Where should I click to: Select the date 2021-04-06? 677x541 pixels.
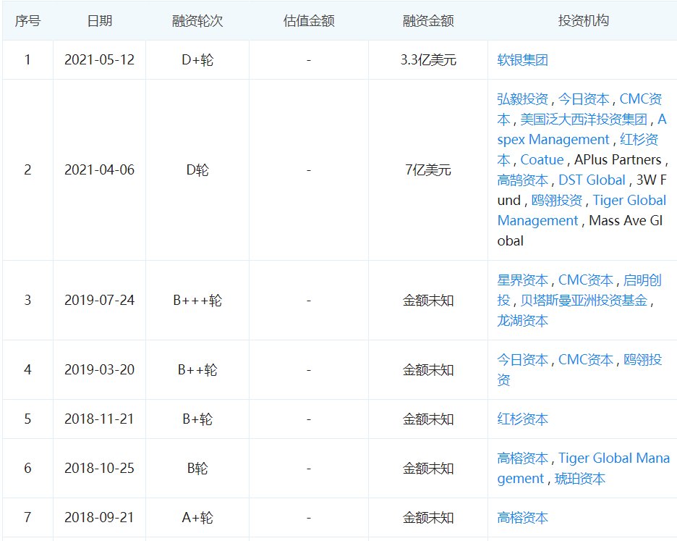[x=100, y=170]
